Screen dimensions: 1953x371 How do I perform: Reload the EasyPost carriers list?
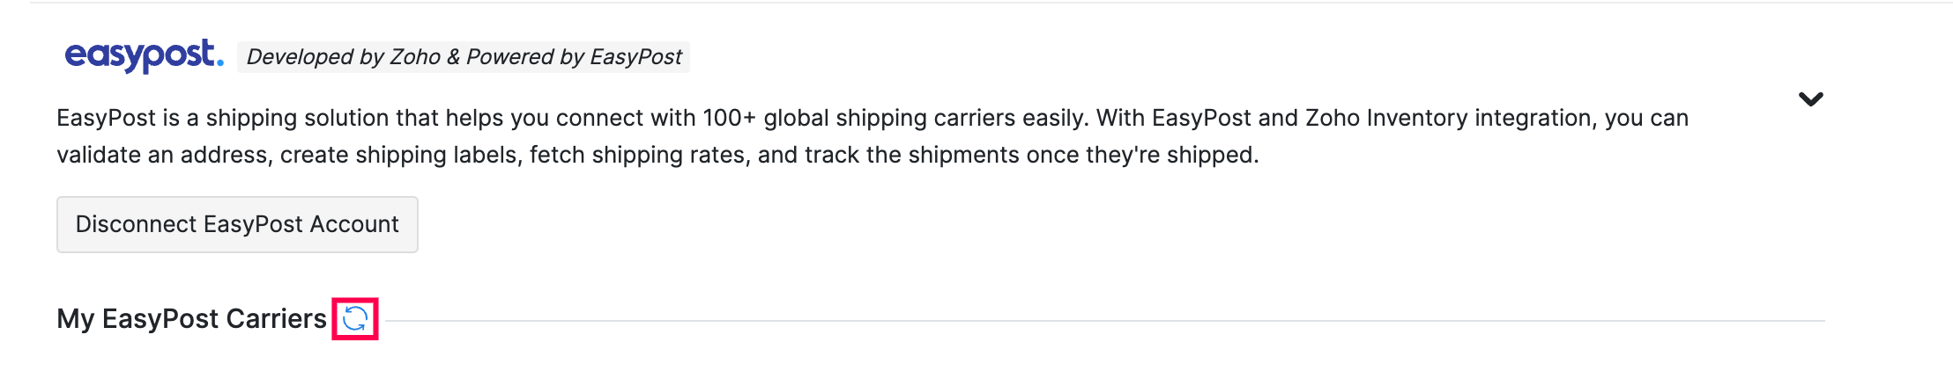click(x=355, y=319)
